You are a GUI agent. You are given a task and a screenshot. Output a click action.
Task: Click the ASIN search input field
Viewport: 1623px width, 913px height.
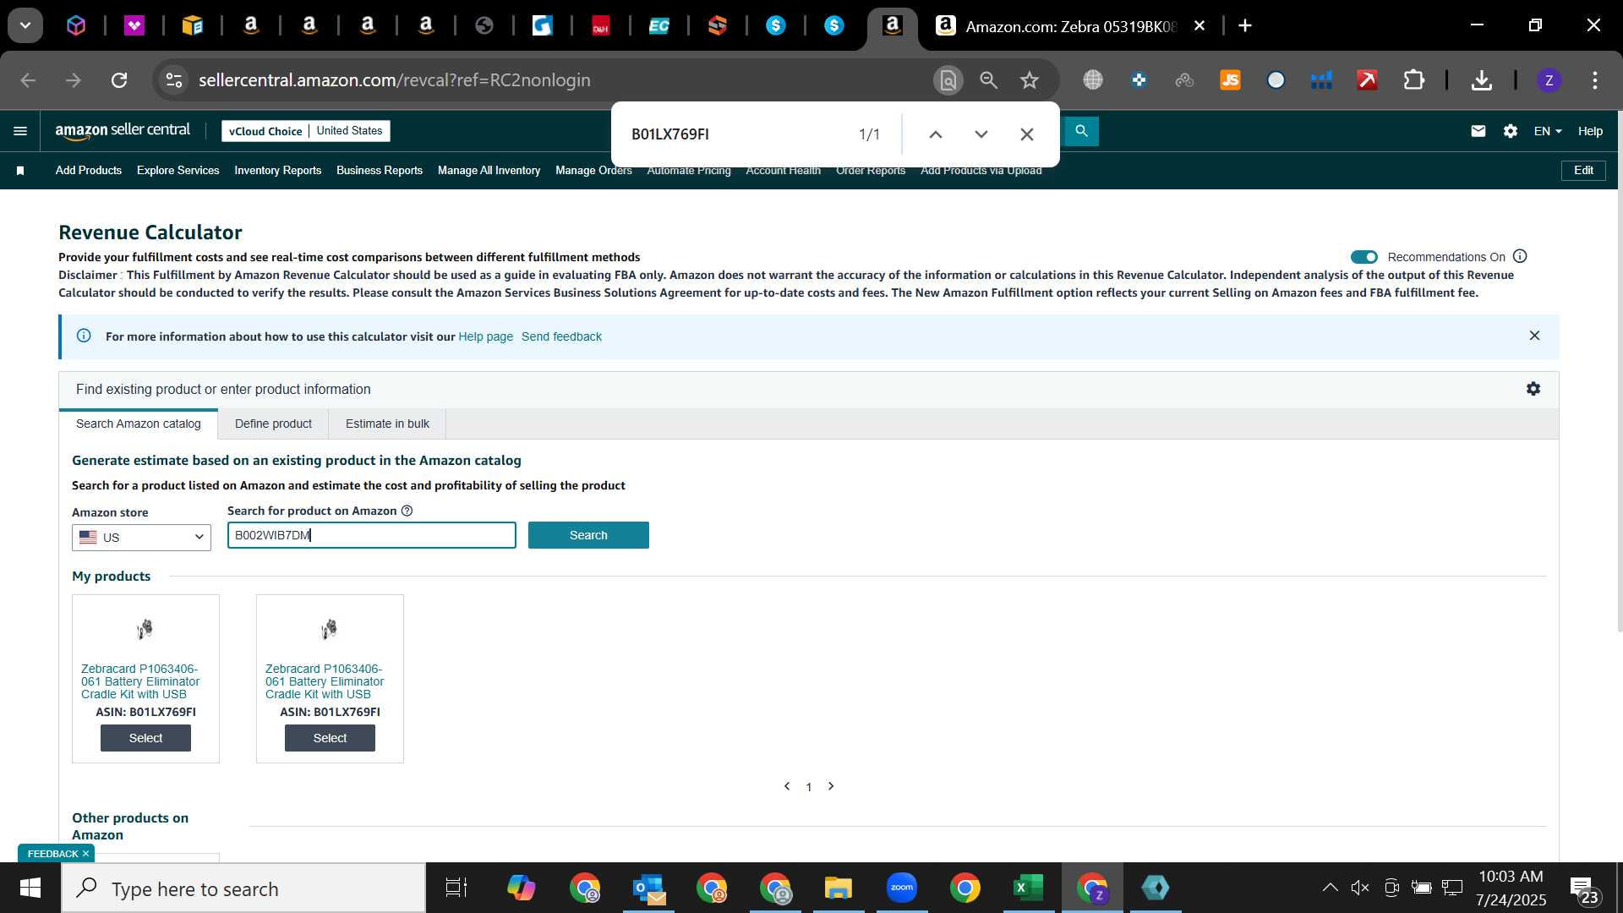click(372, 535)
